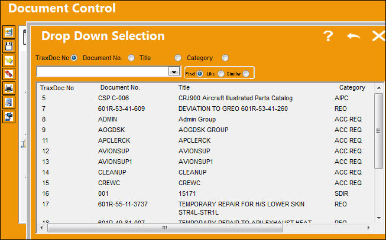Expand the search combo box arrow
The width and height of the screenshot is (386, 240).
tap(174, 72)
